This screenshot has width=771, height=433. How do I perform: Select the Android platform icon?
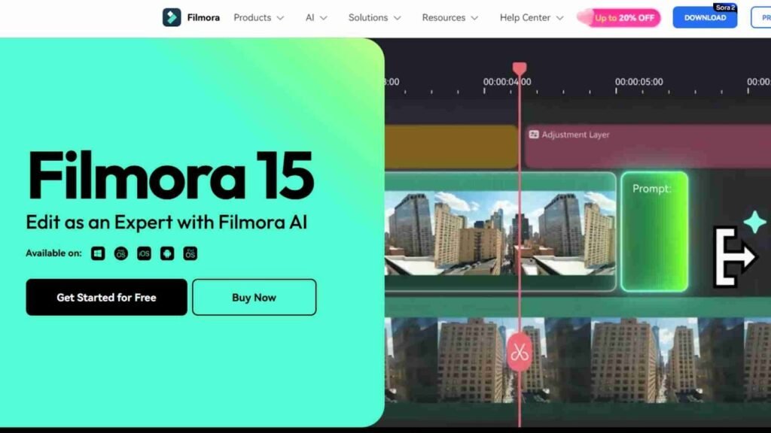[x=167, y=253]
